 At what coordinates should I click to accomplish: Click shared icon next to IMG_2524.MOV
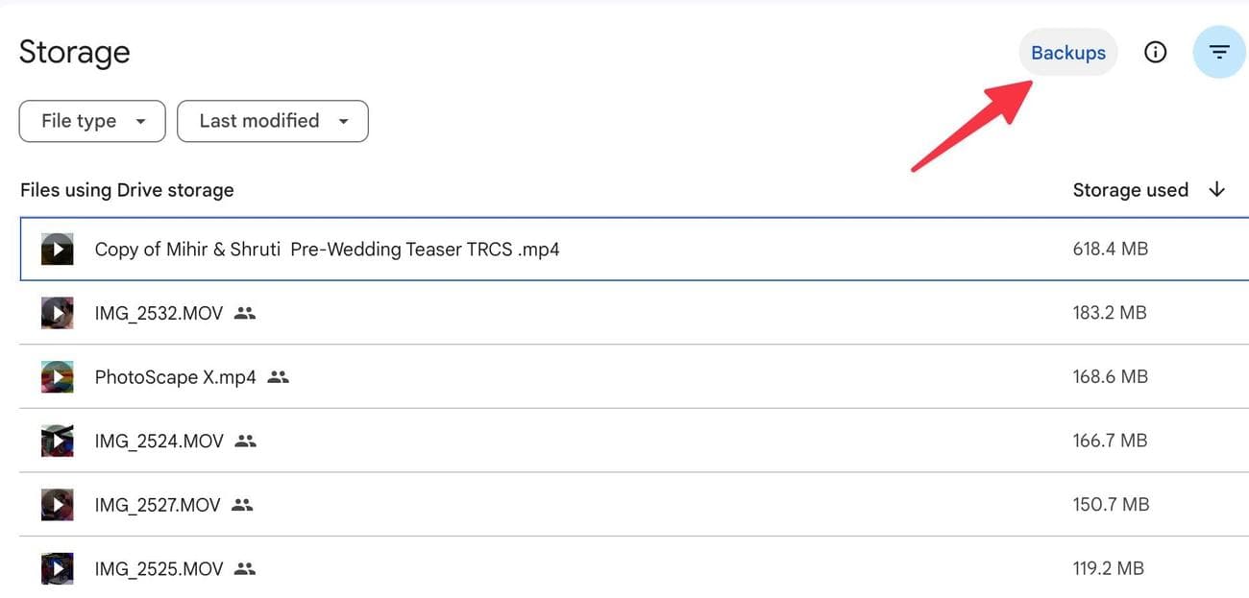pyautogui.click(x=245, y=441)
